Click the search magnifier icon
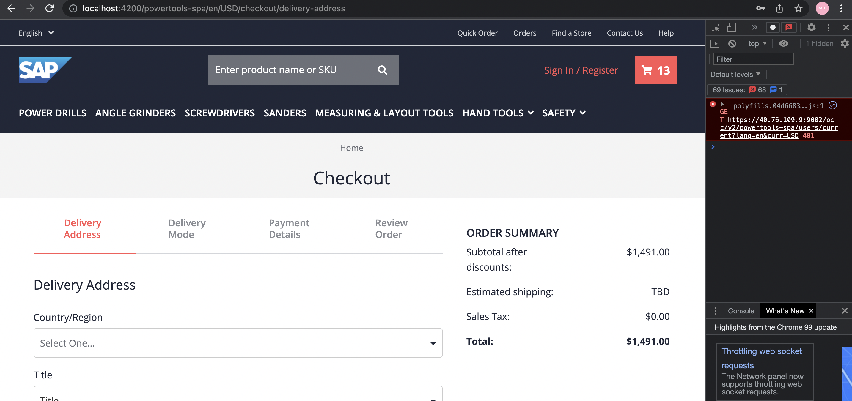Image resolution: width=852 pixels, height=401 pixels. pos(382,70)
